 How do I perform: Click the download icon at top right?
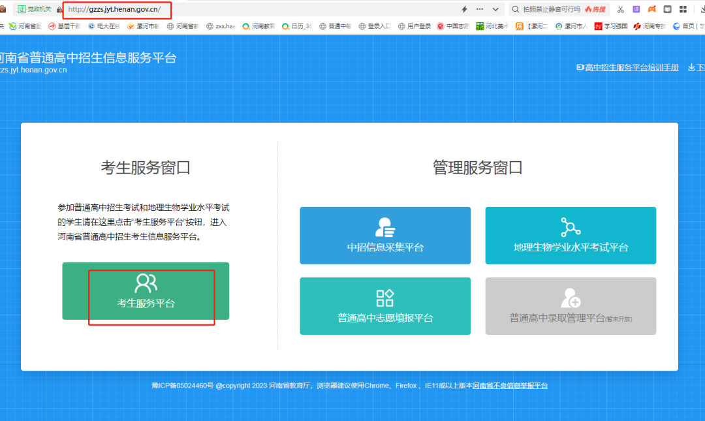[x=702, y=8]
